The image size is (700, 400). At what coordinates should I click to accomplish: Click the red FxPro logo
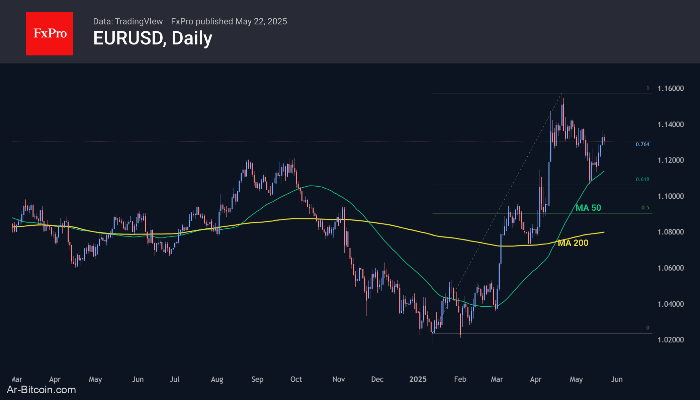(x=50, y=33)
